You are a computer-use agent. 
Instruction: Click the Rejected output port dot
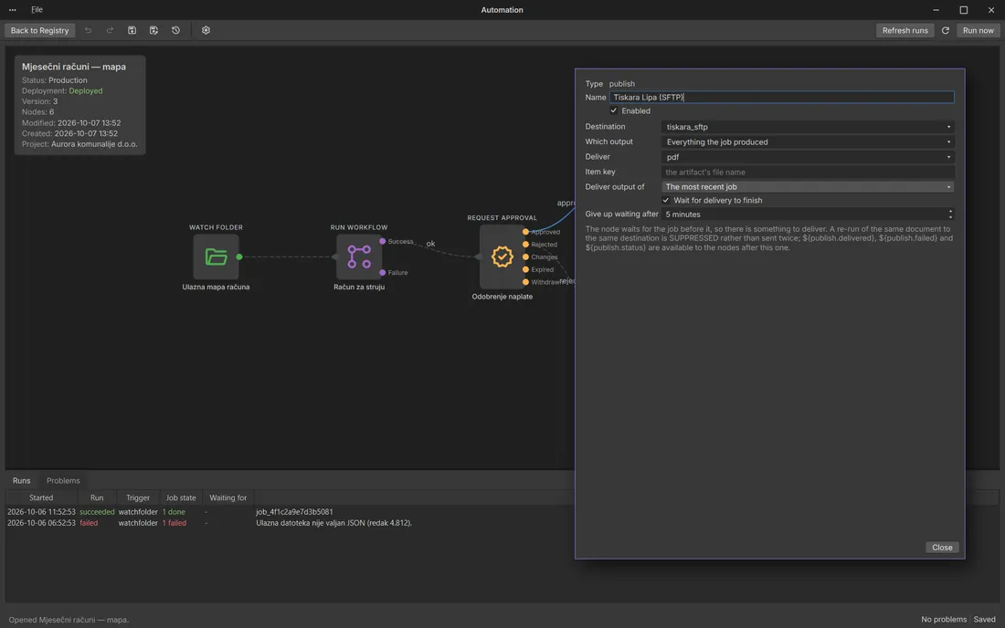click(x=525, y=245)
